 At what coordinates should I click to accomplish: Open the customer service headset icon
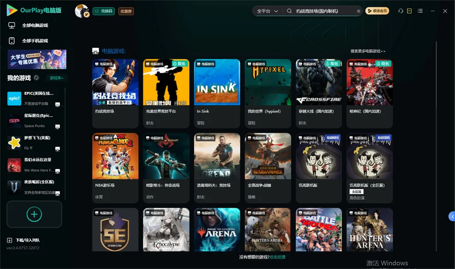pos(401,11)
